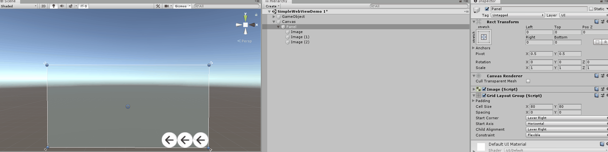Click the Scene panel options menu icon
This screenshot has width=608, height=152.
(x=257, y=1)
